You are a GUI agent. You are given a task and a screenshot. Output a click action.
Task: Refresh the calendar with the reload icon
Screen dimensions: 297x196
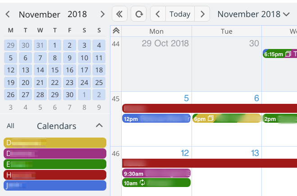[x=139, y=14]
